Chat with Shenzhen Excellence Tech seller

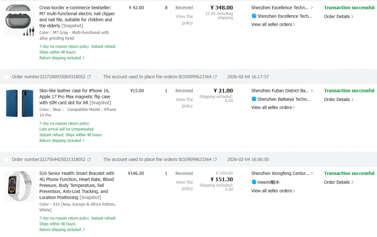point(254,16)
